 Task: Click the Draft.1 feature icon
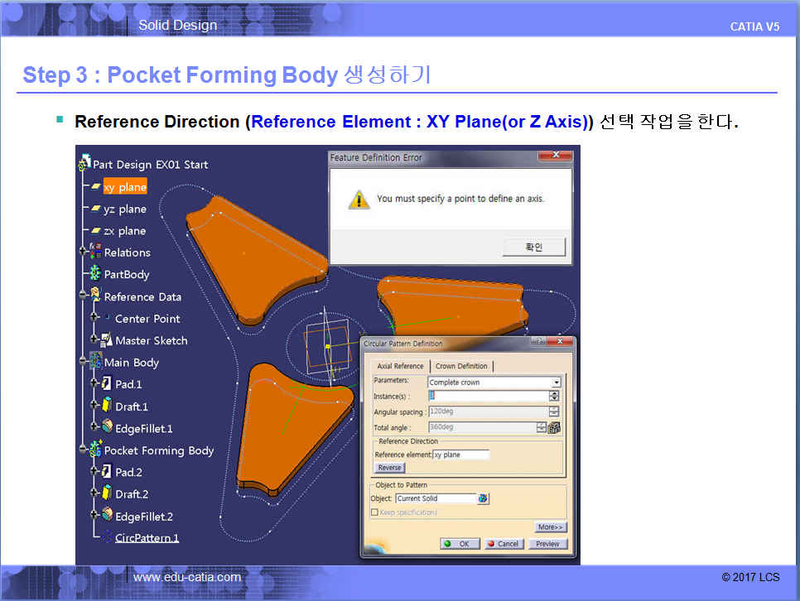point(106,406)
